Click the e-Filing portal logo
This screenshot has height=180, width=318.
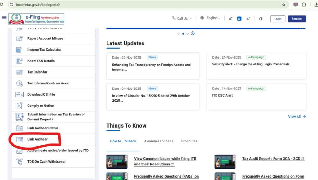36,19
